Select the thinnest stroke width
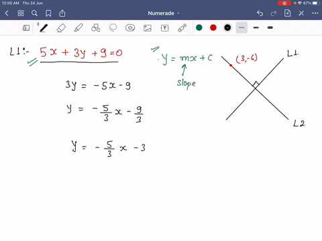This screenshot has width=322, height=241. coord(241,27)
